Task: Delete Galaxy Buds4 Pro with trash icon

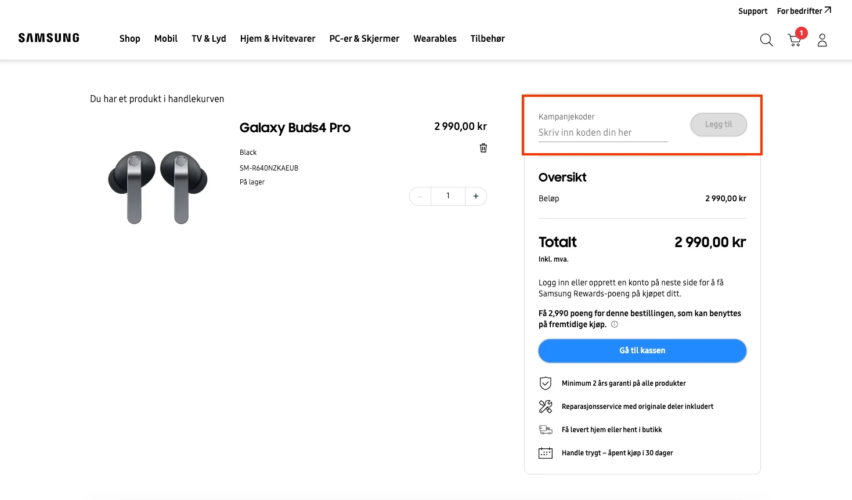Action: pyautogui.click(x=483, y=148)
